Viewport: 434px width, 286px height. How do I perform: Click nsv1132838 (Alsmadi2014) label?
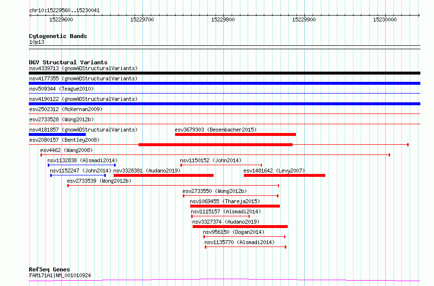click(82, 160)
